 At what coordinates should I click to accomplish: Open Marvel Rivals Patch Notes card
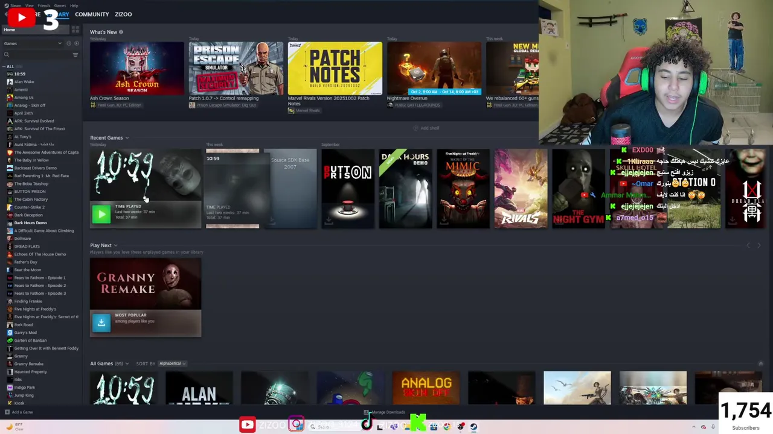click(x=335, y=69)
